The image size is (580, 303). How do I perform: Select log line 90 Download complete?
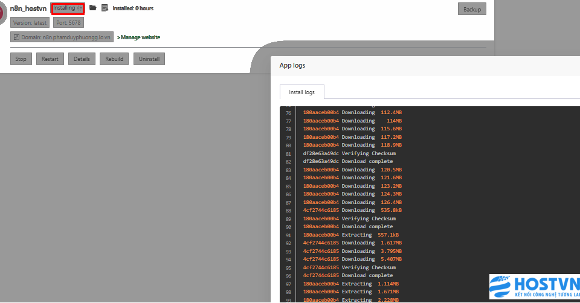[x=348, y=226]
